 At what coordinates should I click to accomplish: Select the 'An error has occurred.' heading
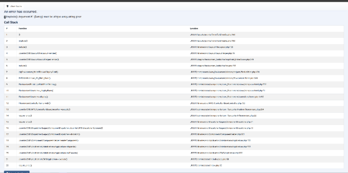pos(20,12)
